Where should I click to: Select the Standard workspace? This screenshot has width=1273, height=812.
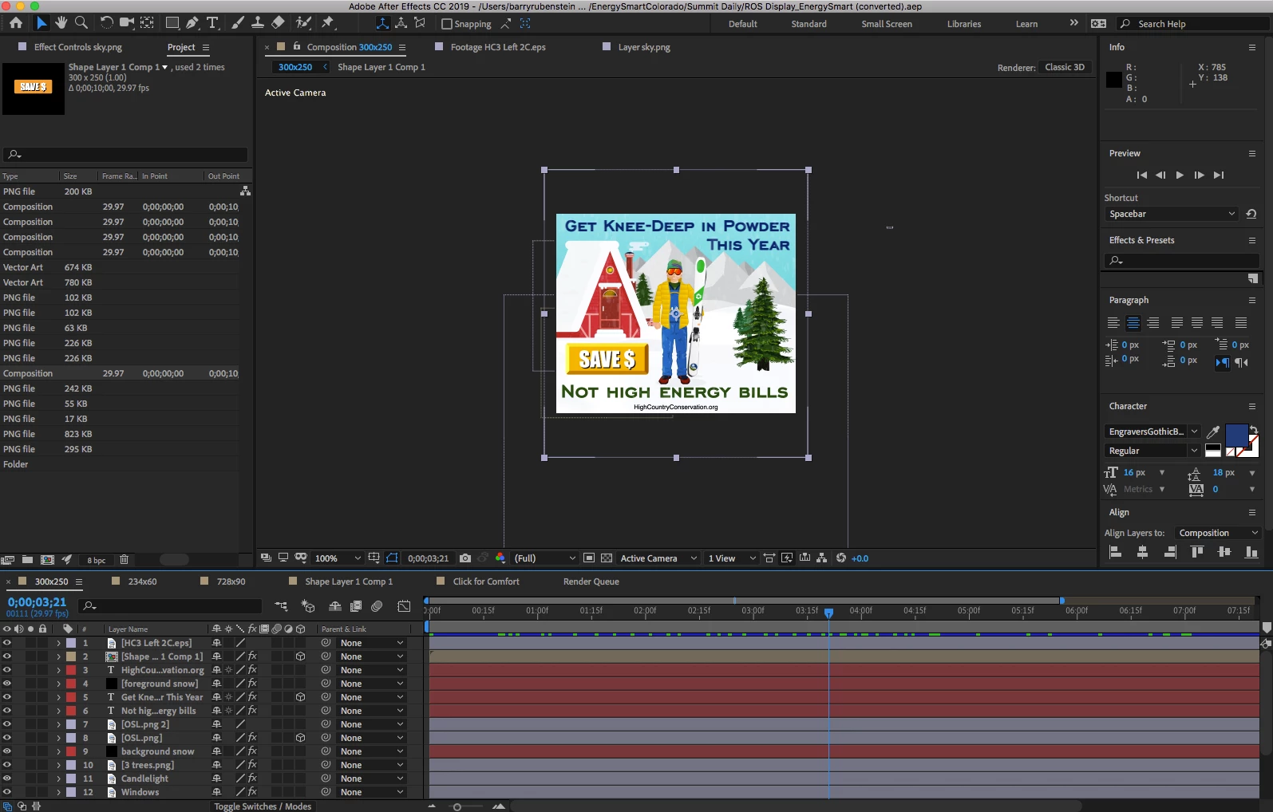coord(808,24)
